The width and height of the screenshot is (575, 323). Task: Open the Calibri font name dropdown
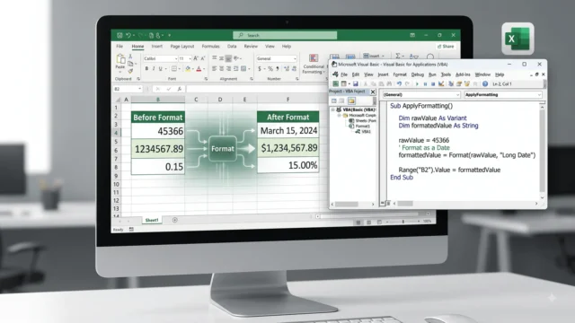[x=176, y=58]
